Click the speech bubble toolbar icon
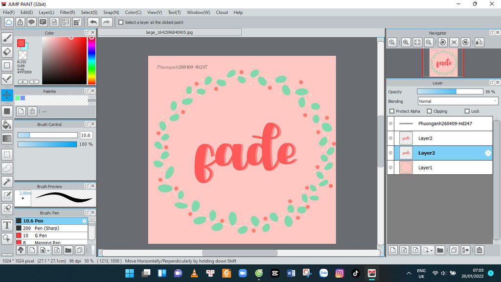The height and width of the screenshot is (282, 501). pyautogui.click(x=31, y=23)
